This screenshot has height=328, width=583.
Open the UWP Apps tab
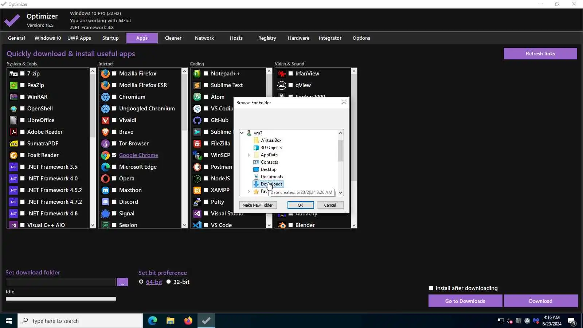[79, 38]
